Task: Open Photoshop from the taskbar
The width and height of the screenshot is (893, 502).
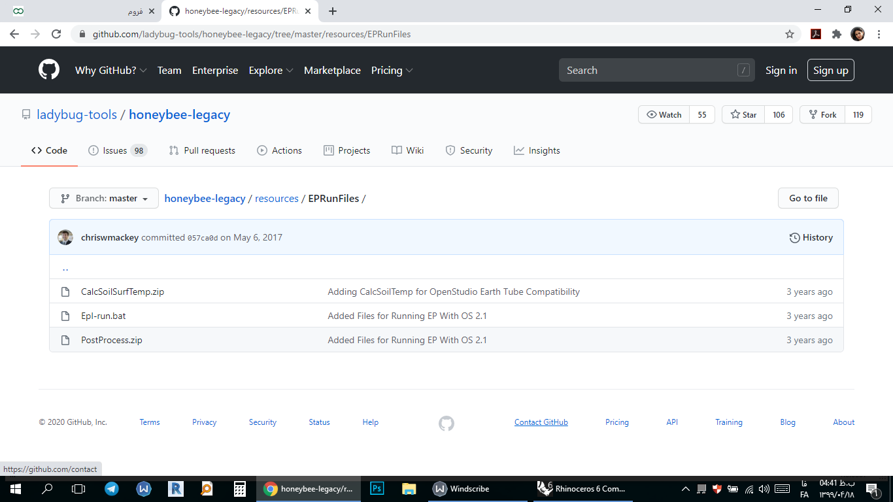Action: click(377, 488)
